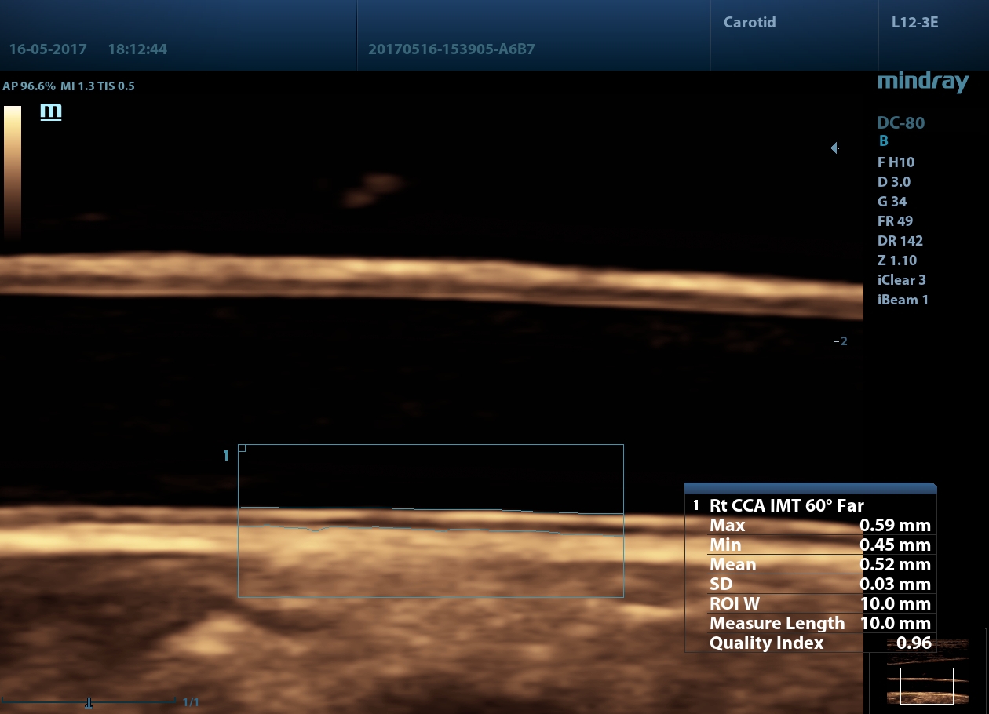Select the focus position arrow marker
989x714 pixels.
click(x=835, y=148)
